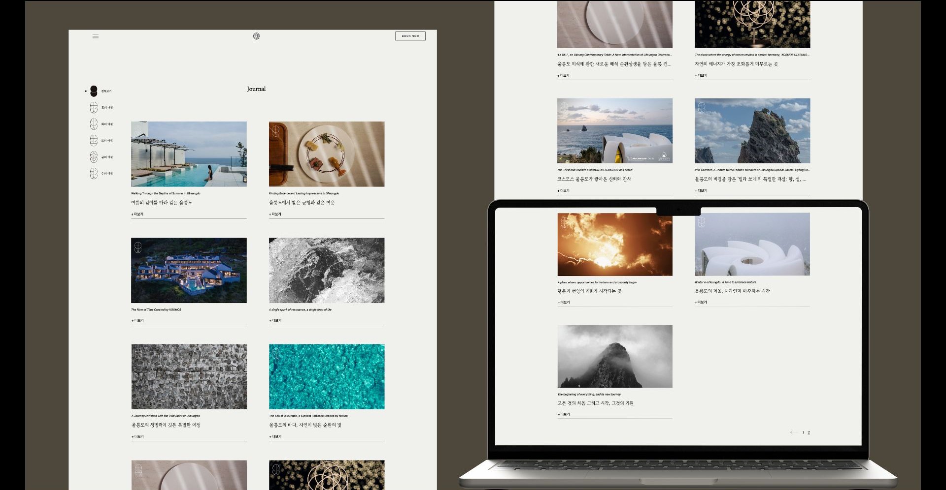Select the 금의 여정 category icon
The height and width of the screenshot is (490, 946).
[94, 157]
